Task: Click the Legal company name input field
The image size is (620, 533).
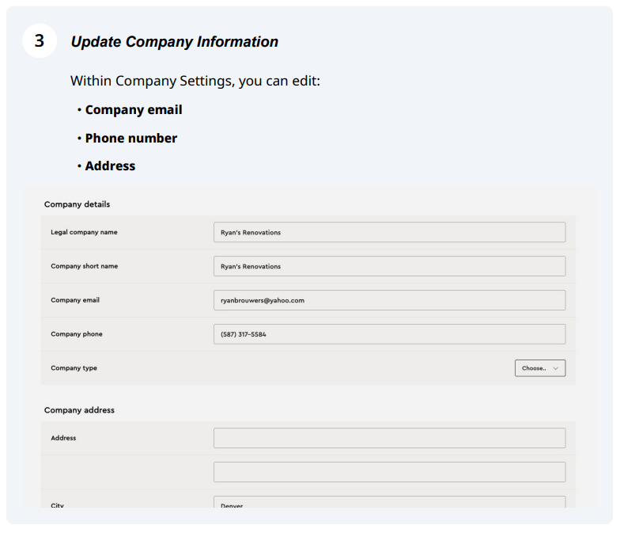Action: pos(389,232)
